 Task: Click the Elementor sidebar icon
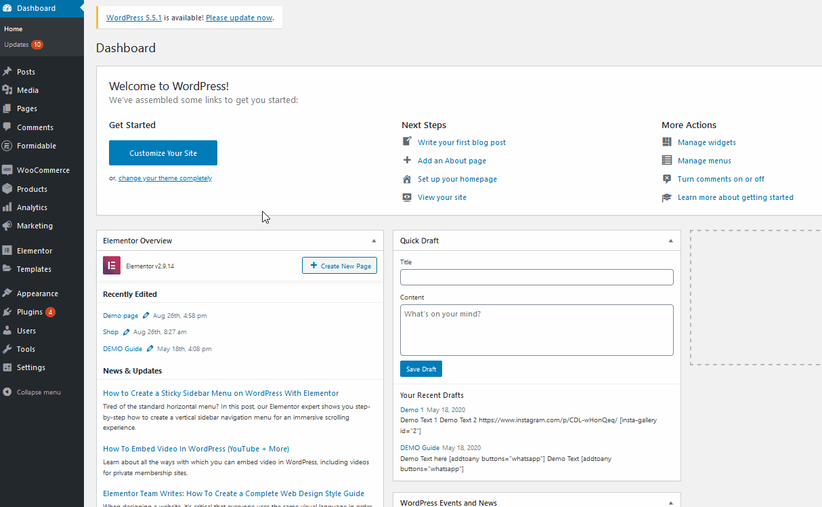pos(7,251)
